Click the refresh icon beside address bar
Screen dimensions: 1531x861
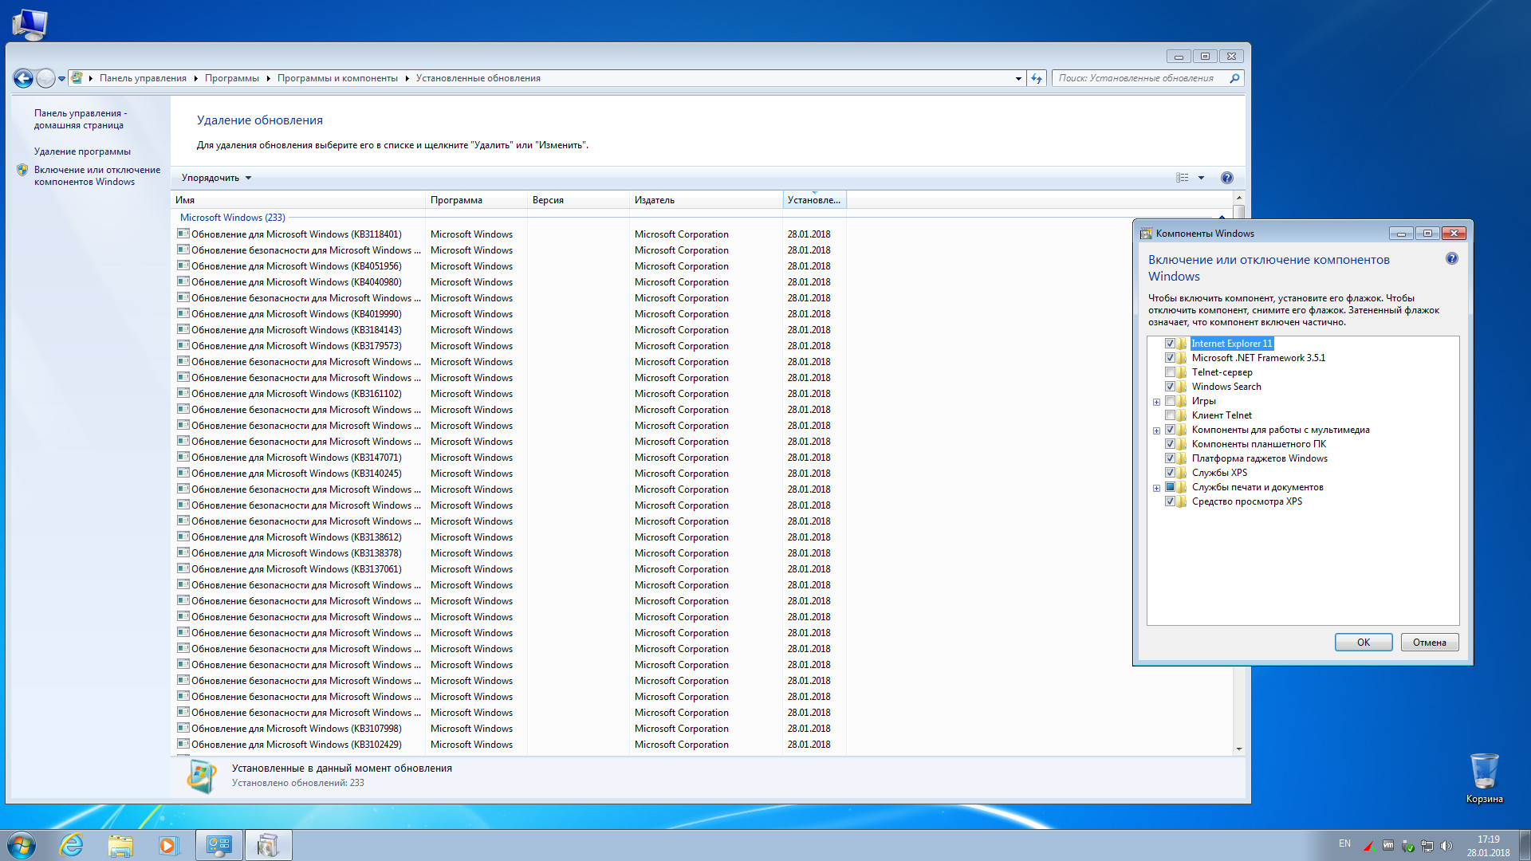tap(1037, 78)
